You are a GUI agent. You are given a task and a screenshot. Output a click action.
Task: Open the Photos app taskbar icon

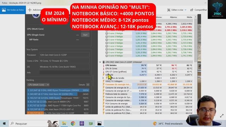[x=100, y=123]
